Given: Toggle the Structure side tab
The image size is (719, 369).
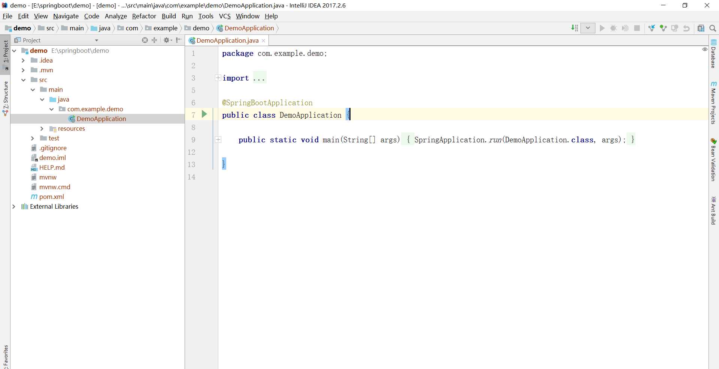Looking at the screenshot, I should [5, 98].
